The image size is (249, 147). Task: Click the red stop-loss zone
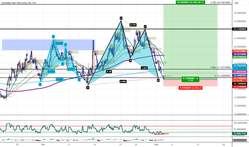pyautogui.click(x=190, y=83)
